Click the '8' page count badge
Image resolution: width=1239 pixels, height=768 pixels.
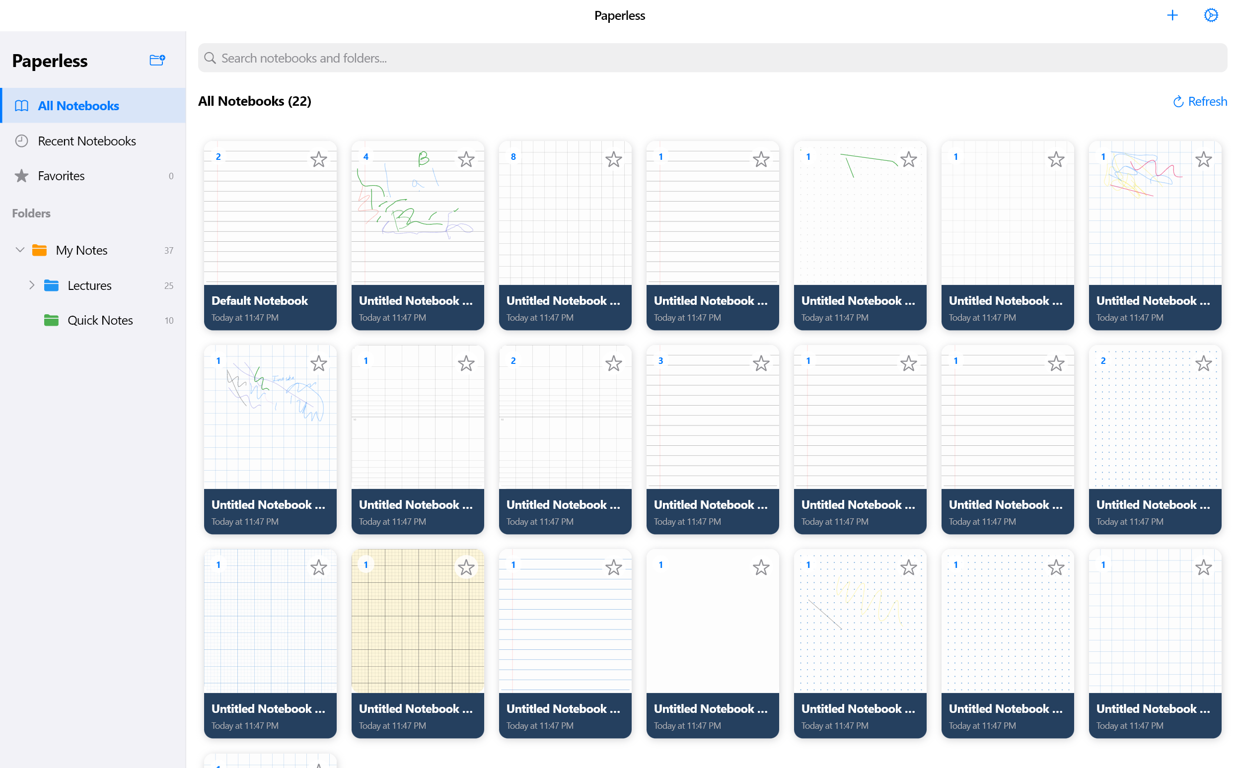[513, 156]
